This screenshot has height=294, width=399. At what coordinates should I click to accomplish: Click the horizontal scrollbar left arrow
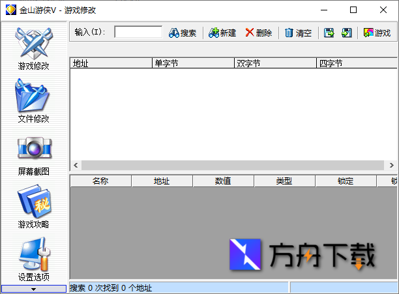(x=76, y=166)
